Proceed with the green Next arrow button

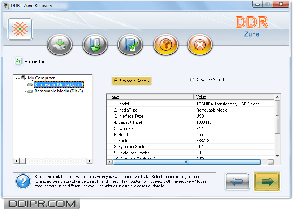[267, 181]
